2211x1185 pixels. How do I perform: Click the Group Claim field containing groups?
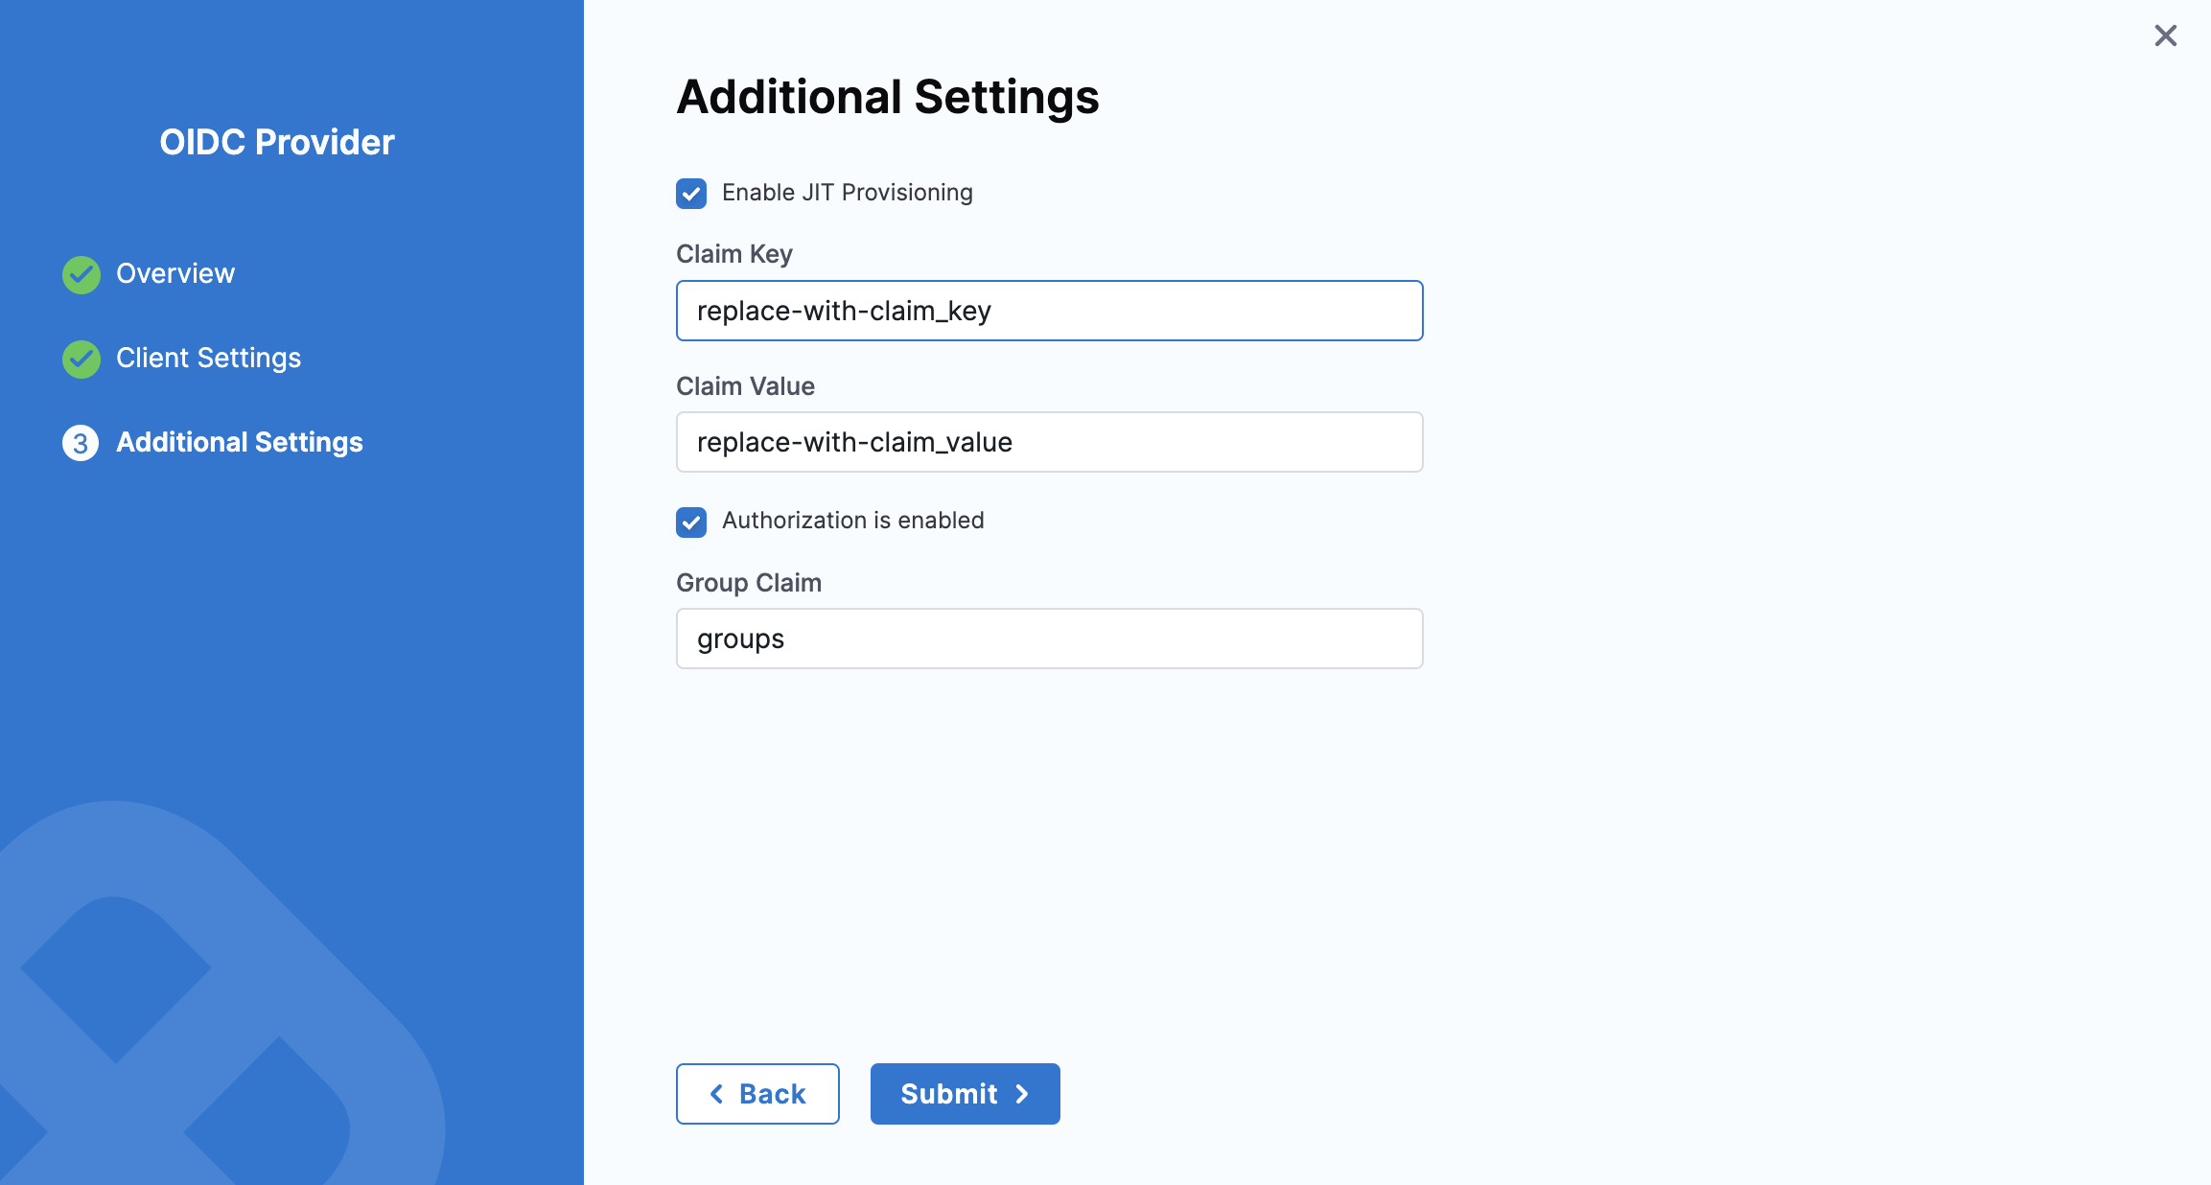click(x=1049, y=638)
